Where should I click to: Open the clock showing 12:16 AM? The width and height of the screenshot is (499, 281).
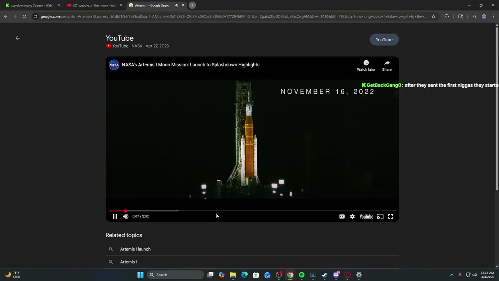(487, 275)
